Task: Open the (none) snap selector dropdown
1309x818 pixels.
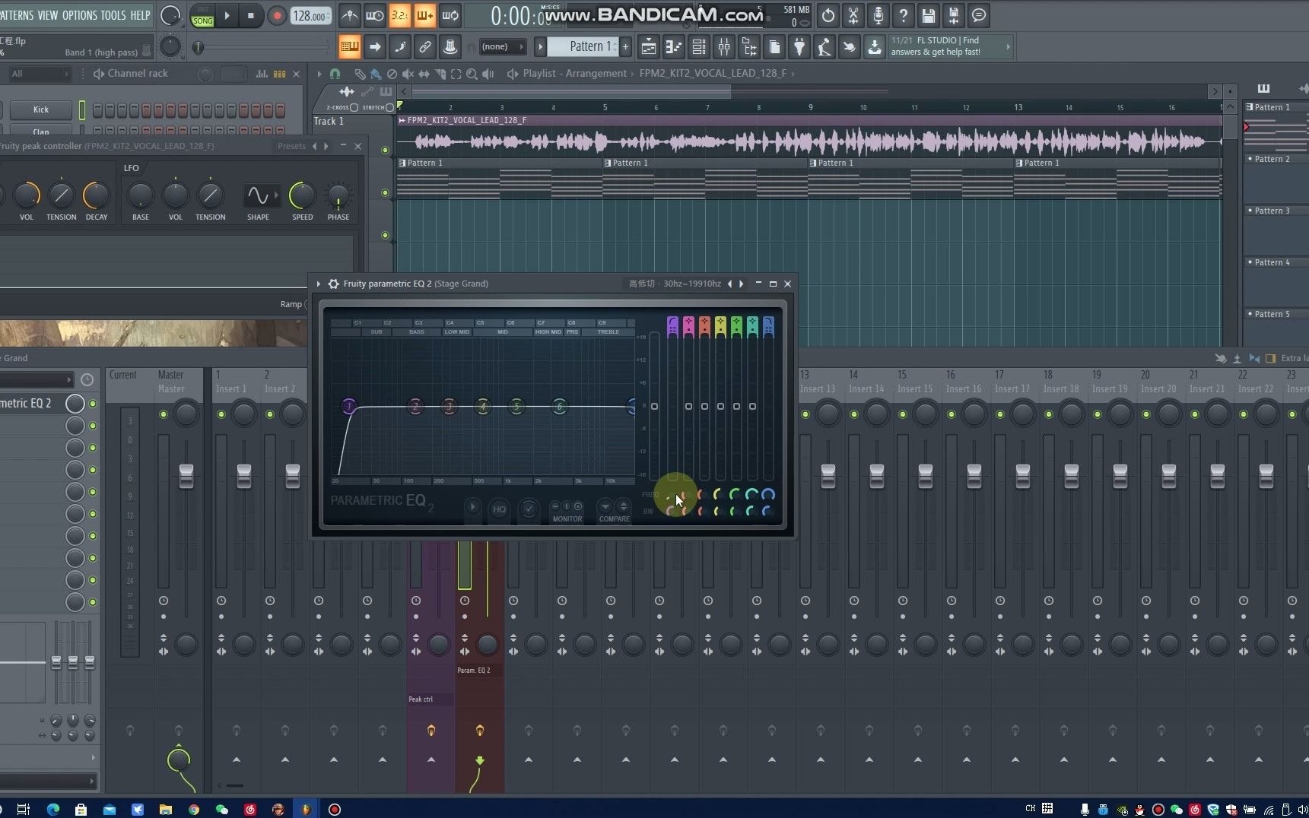Action: (x=502, y=47)
